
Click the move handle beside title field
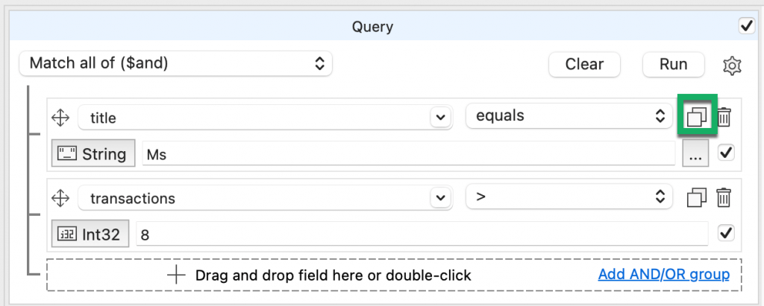[60, 117]
